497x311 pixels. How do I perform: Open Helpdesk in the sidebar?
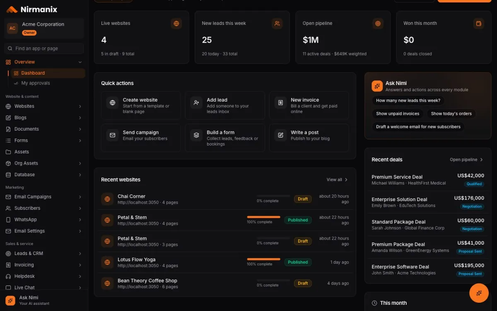[x=44, y=276]
